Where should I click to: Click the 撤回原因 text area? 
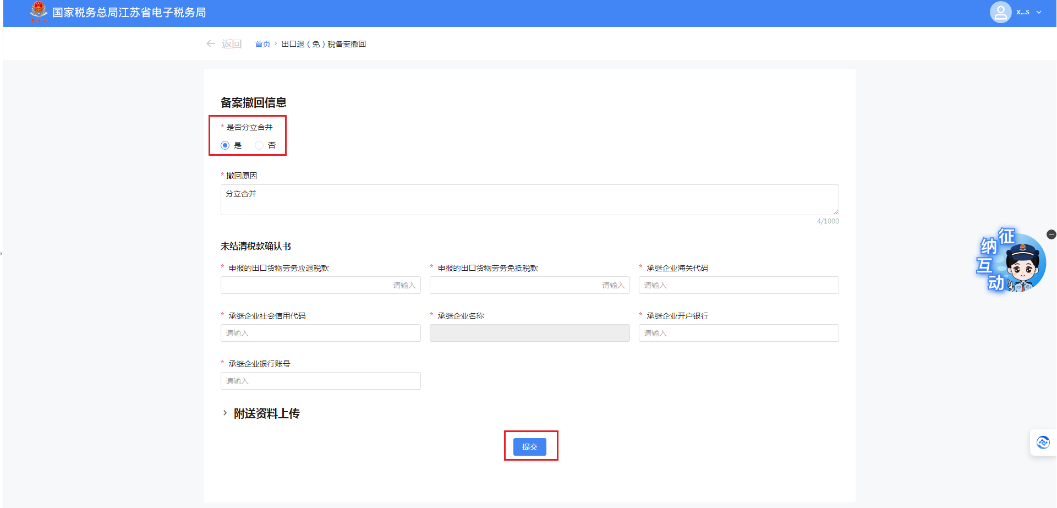(x=529, y=200)
